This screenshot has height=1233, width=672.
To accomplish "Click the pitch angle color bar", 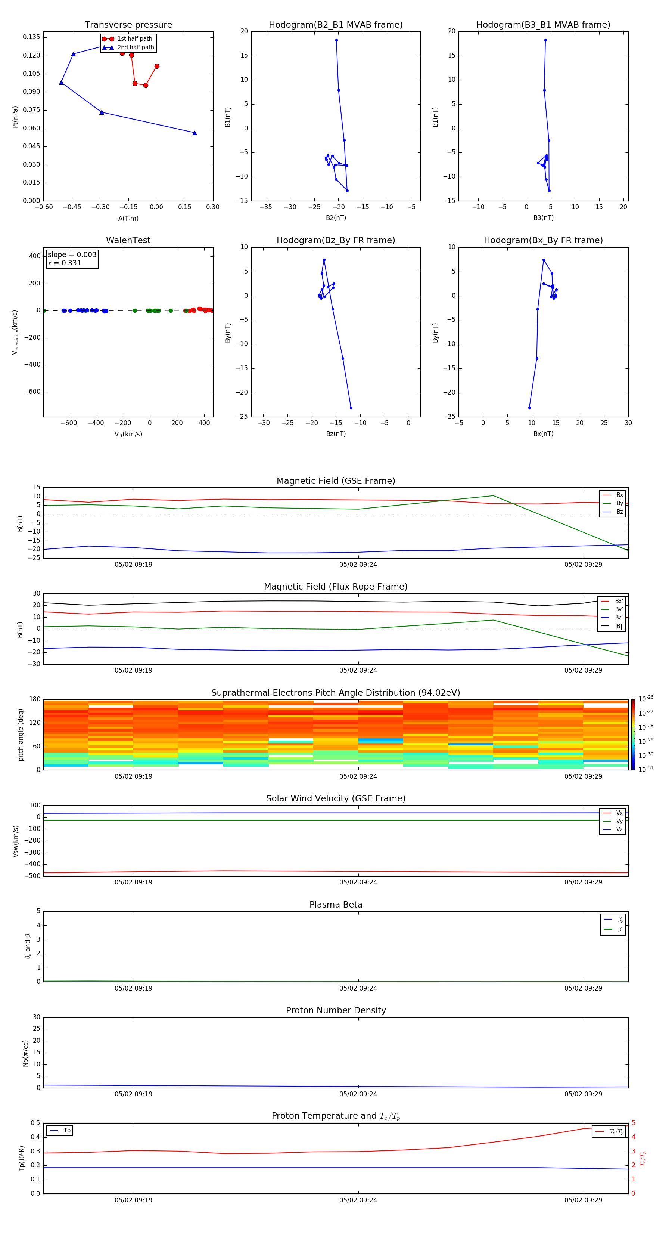I will 633,735.
